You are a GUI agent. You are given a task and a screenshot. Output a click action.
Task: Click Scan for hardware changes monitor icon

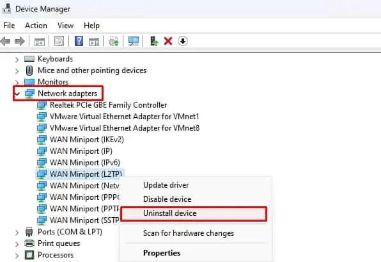pos(134,41)
